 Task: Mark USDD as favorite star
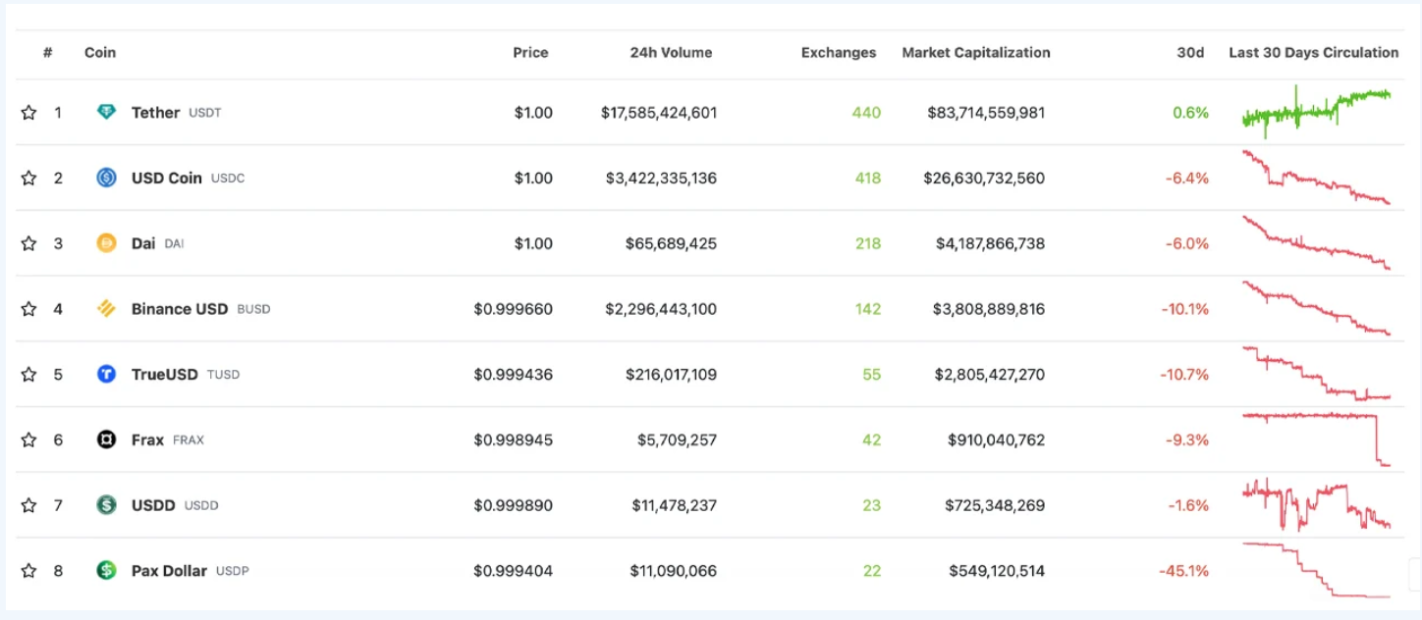point(28,505)
